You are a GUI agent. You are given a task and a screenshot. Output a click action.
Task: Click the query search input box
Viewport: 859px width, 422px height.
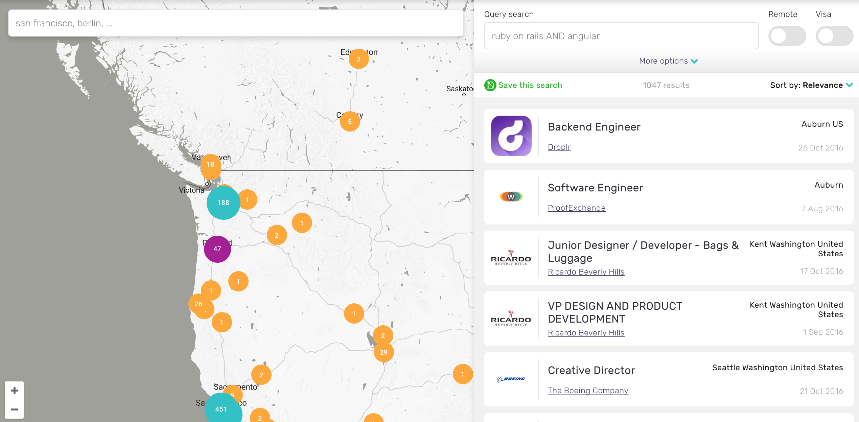click(x=621, y=36)
